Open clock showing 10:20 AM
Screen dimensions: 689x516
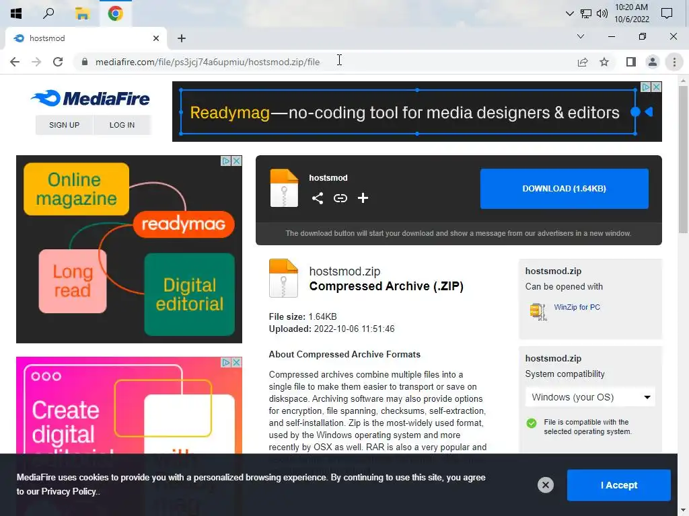pos(631,13)
